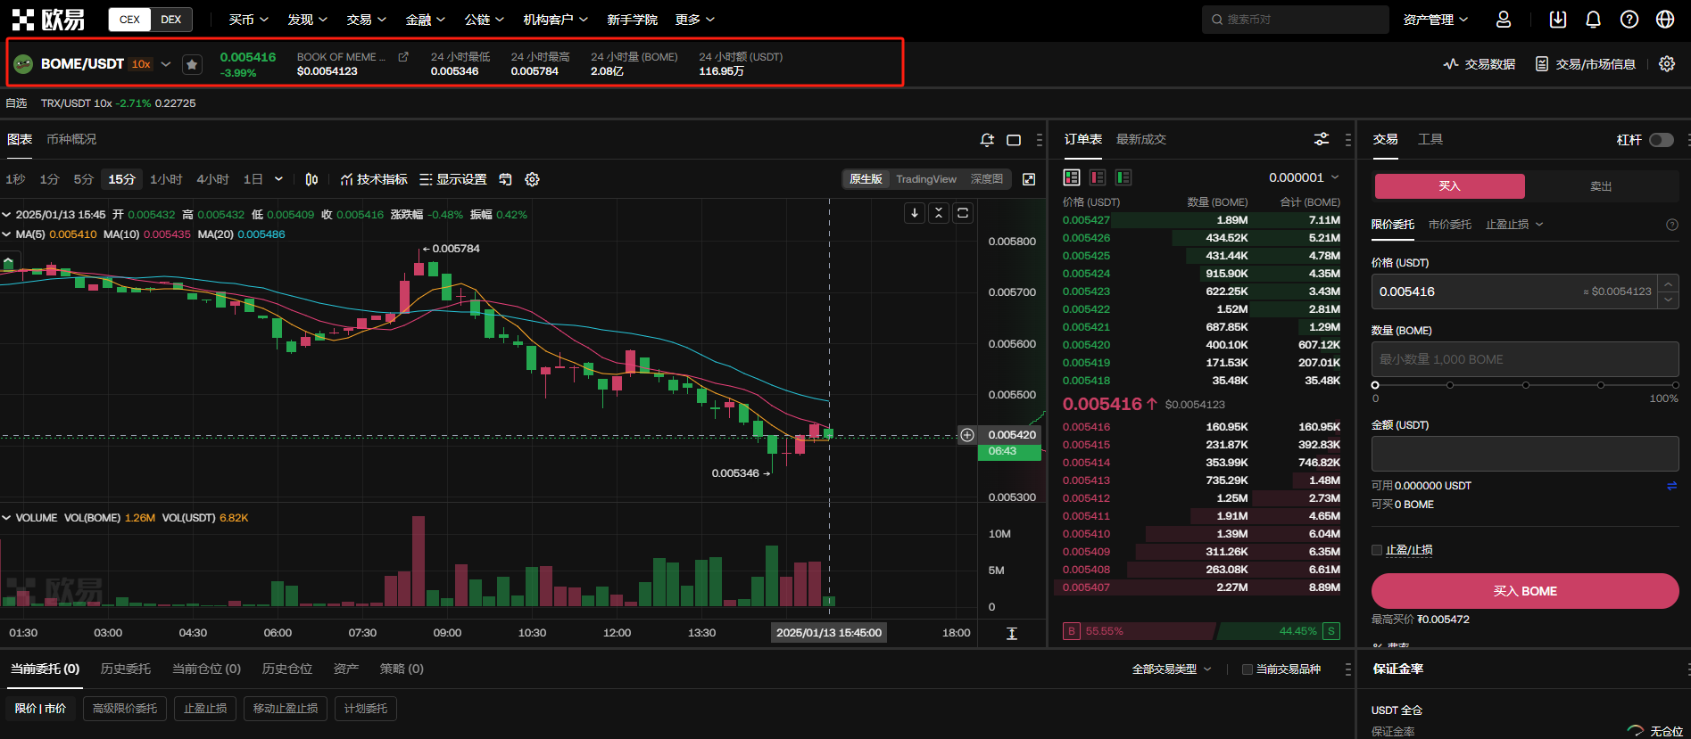The height and width of the screenshot is (739, 1691).
Task: Switch to DEX mode
Action: (171, 20)
